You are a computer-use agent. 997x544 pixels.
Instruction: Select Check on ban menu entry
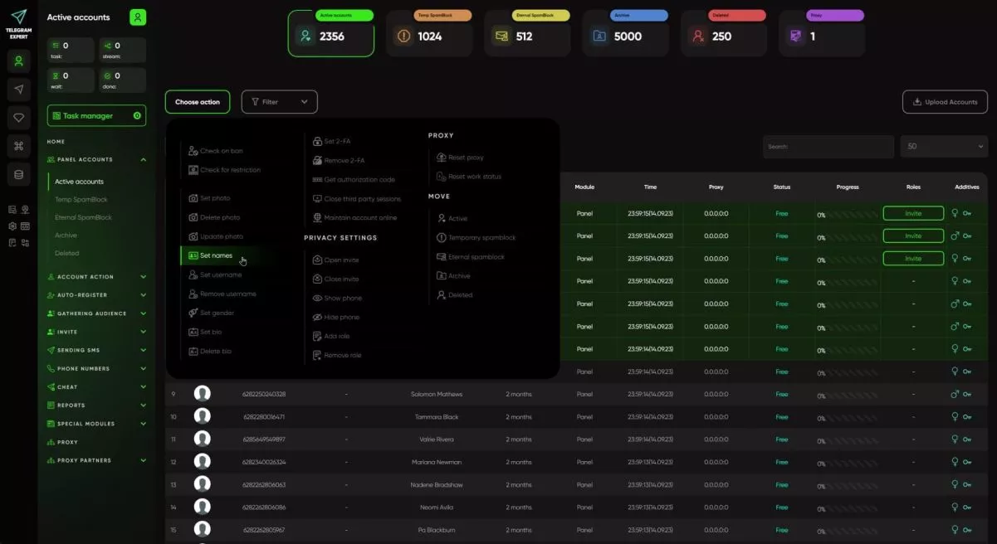pyautogui.click(x=215, y=151)
